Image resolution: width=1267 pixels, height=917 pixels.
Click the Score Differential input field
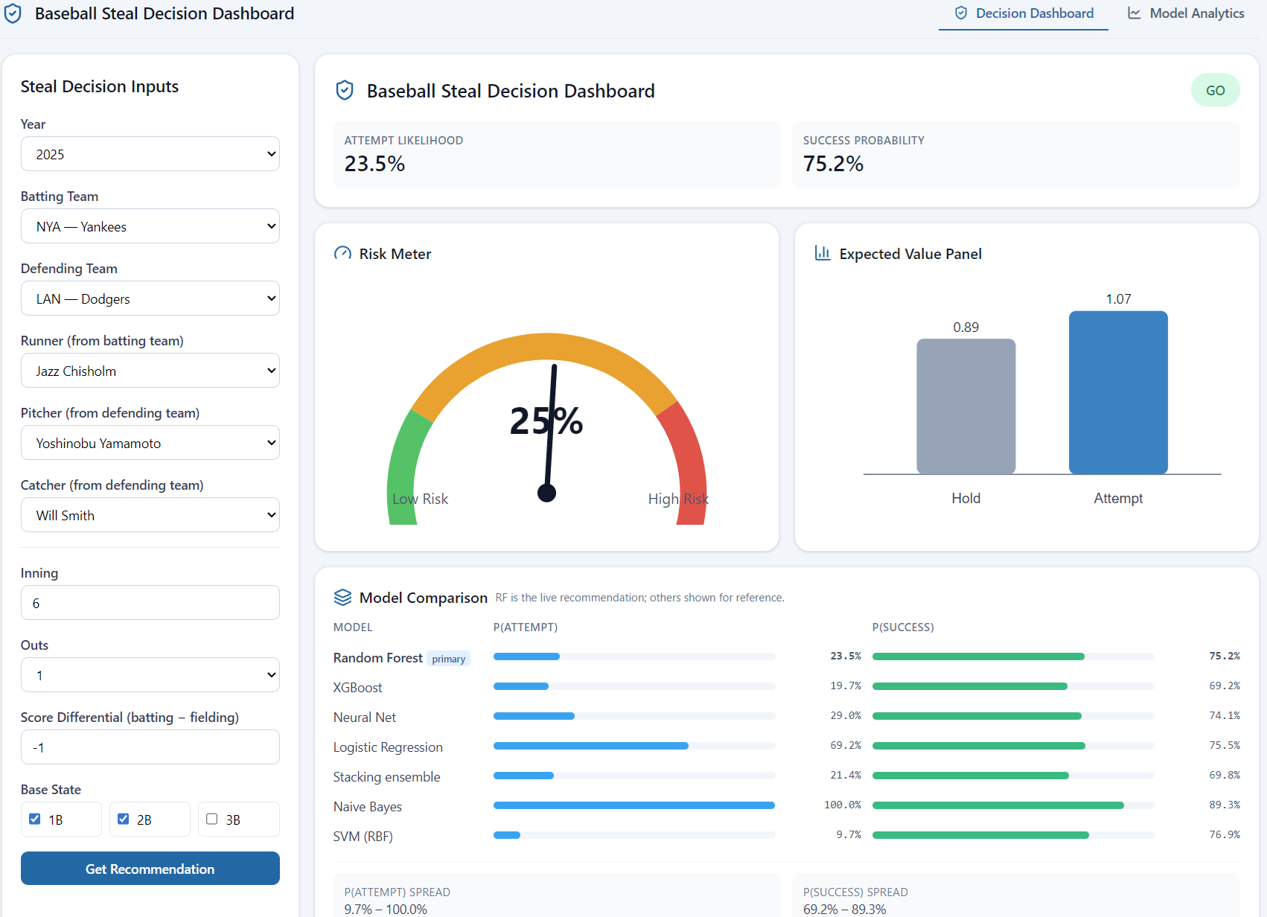click(150, 747)
